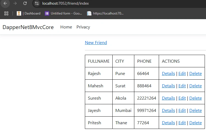Open the https://localhost:70... bookmark
Screen dimensions: 206x130
tap(105, 13)
